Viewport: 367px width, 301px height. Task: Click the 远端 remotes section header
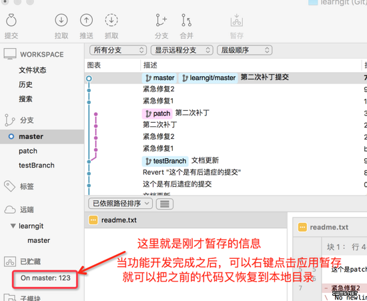[x=27, y=210]
